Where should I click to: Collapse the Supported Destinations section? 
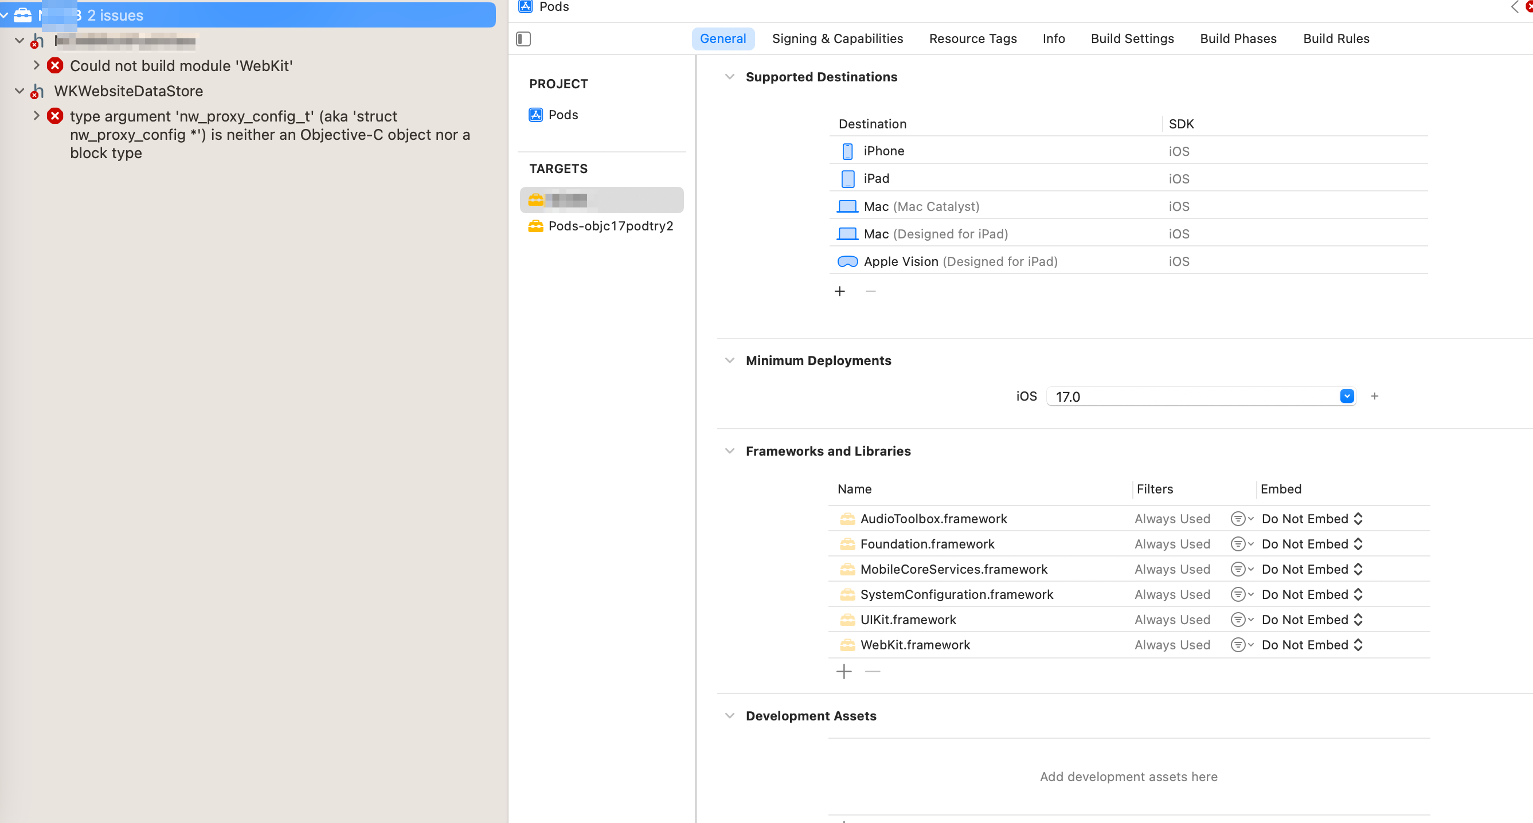tap(730, 77)
